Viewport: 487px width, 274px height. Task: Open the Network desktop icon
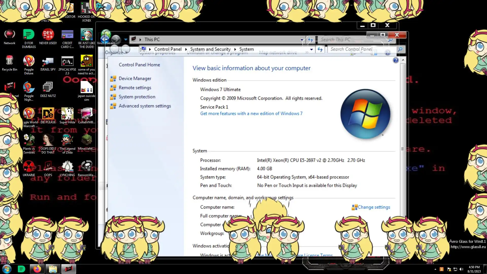pyautogui.click(x=9, y=35)
